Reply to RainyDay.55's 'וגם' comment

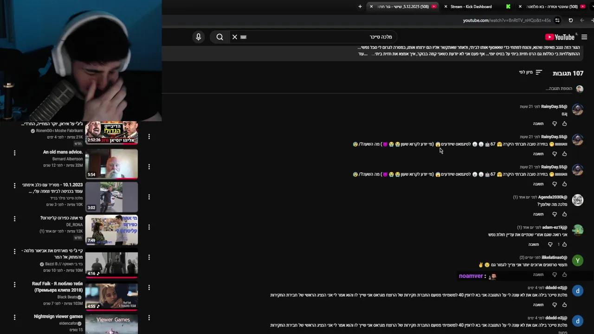coord(538,124)
